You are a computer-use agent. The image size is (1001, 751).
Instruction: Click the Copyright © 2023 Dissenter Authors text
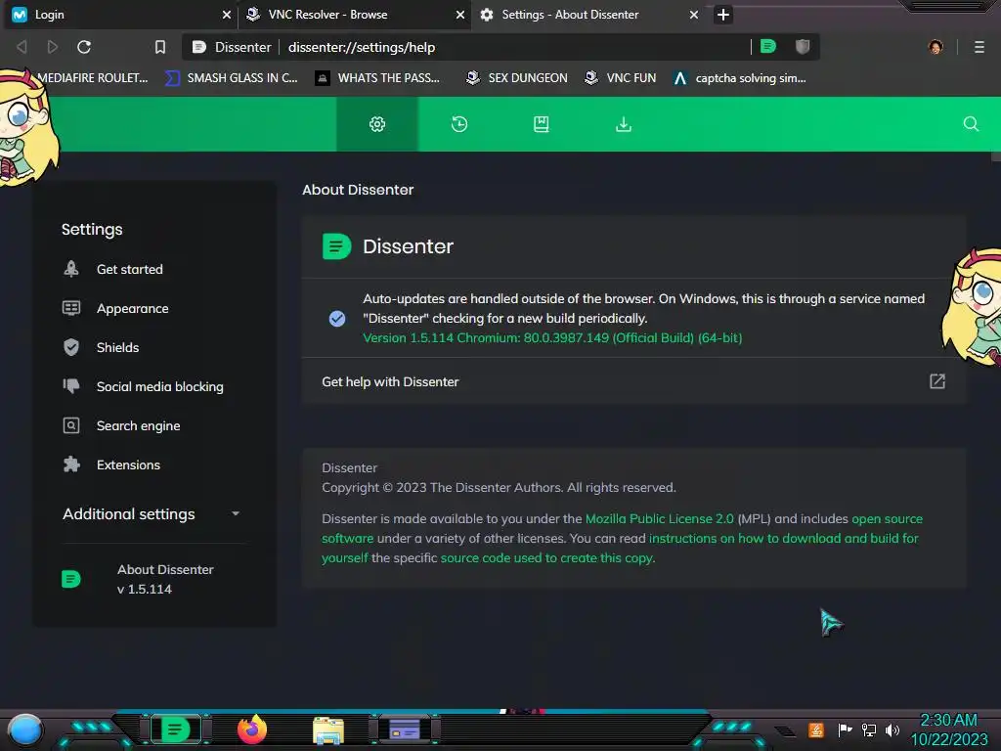pos(499,487)
